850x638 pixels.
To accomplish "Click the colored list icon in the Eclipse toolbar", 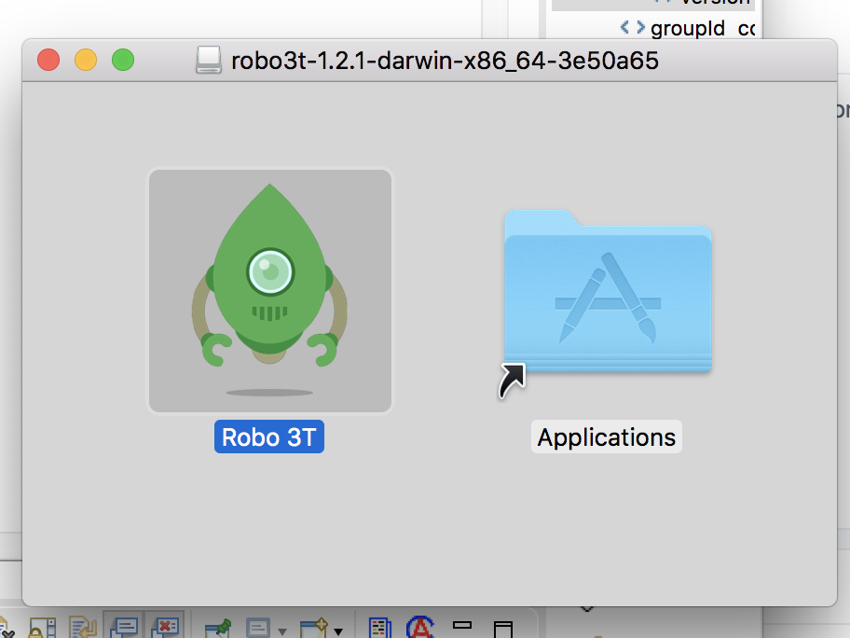I will [380, 628].
